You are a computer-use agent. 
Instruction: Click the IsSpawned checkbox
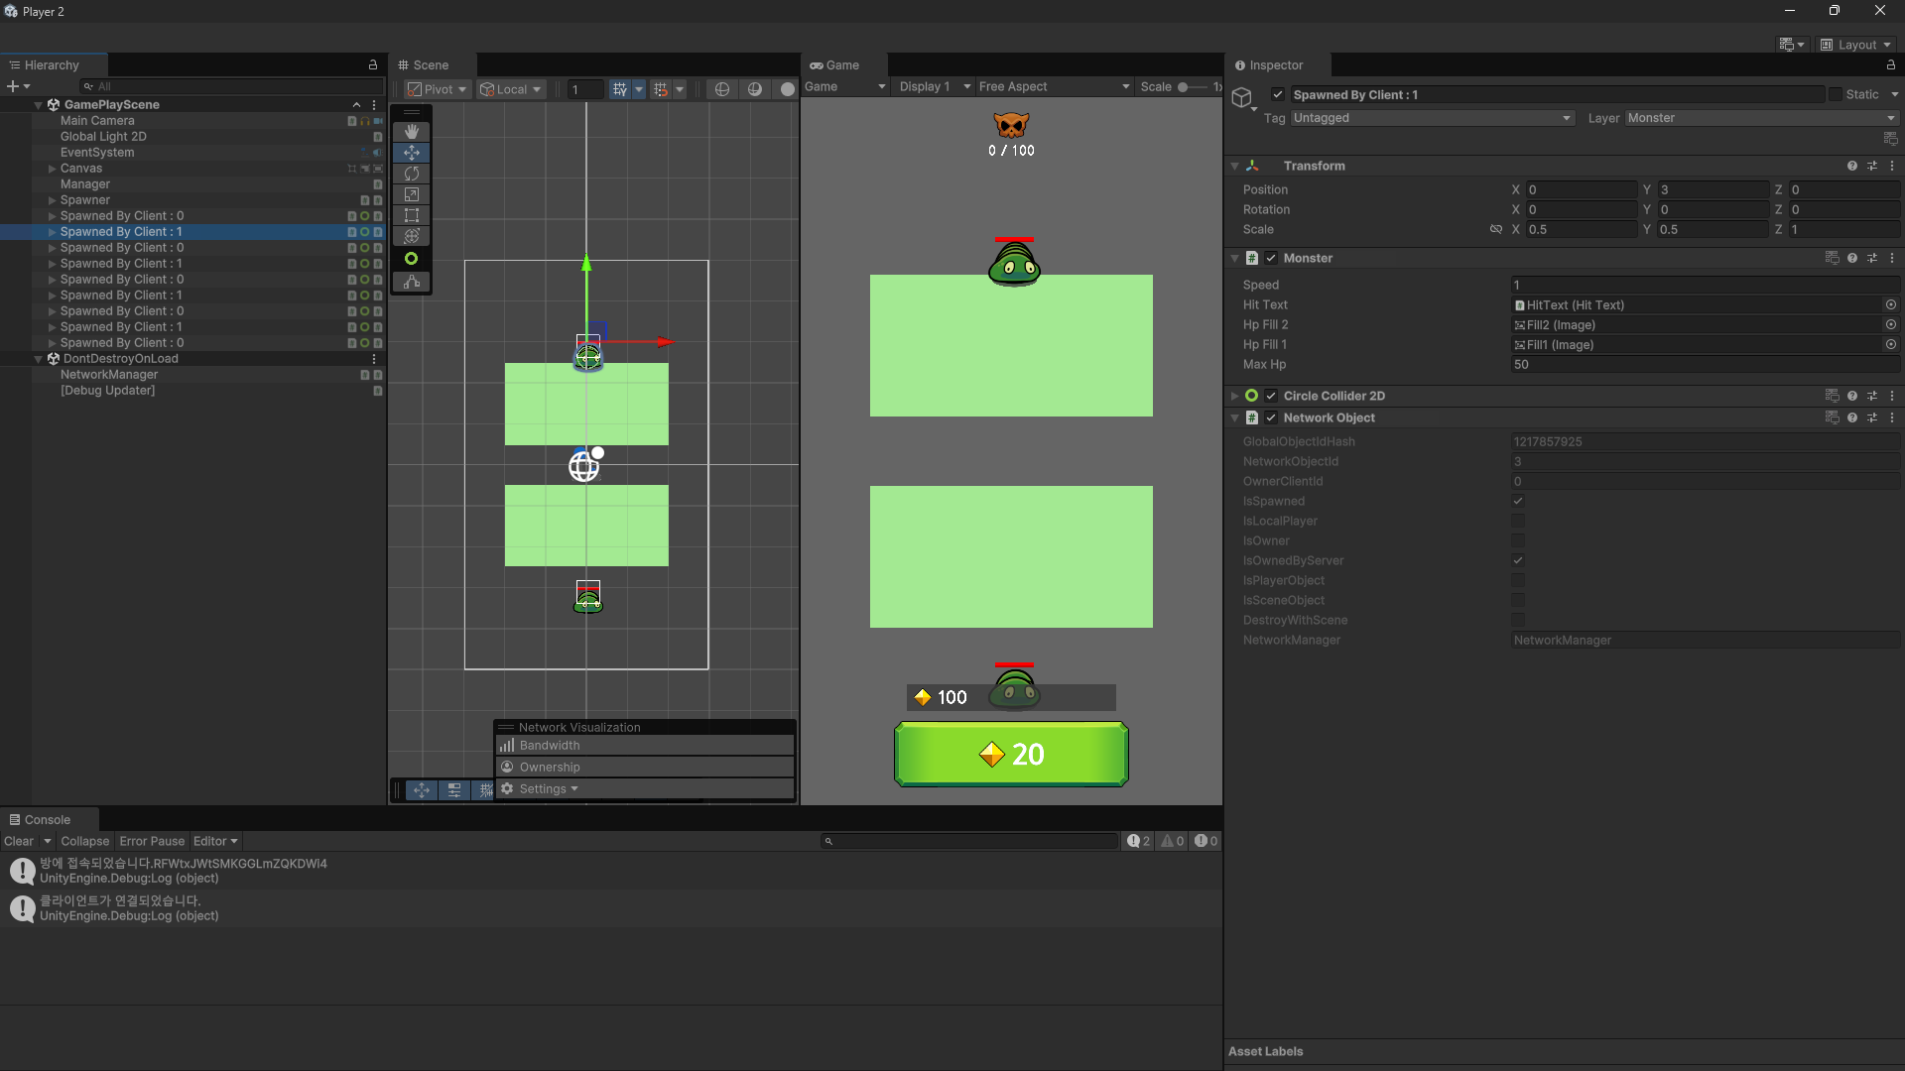pyautogui.click(x=1518, y=502)
